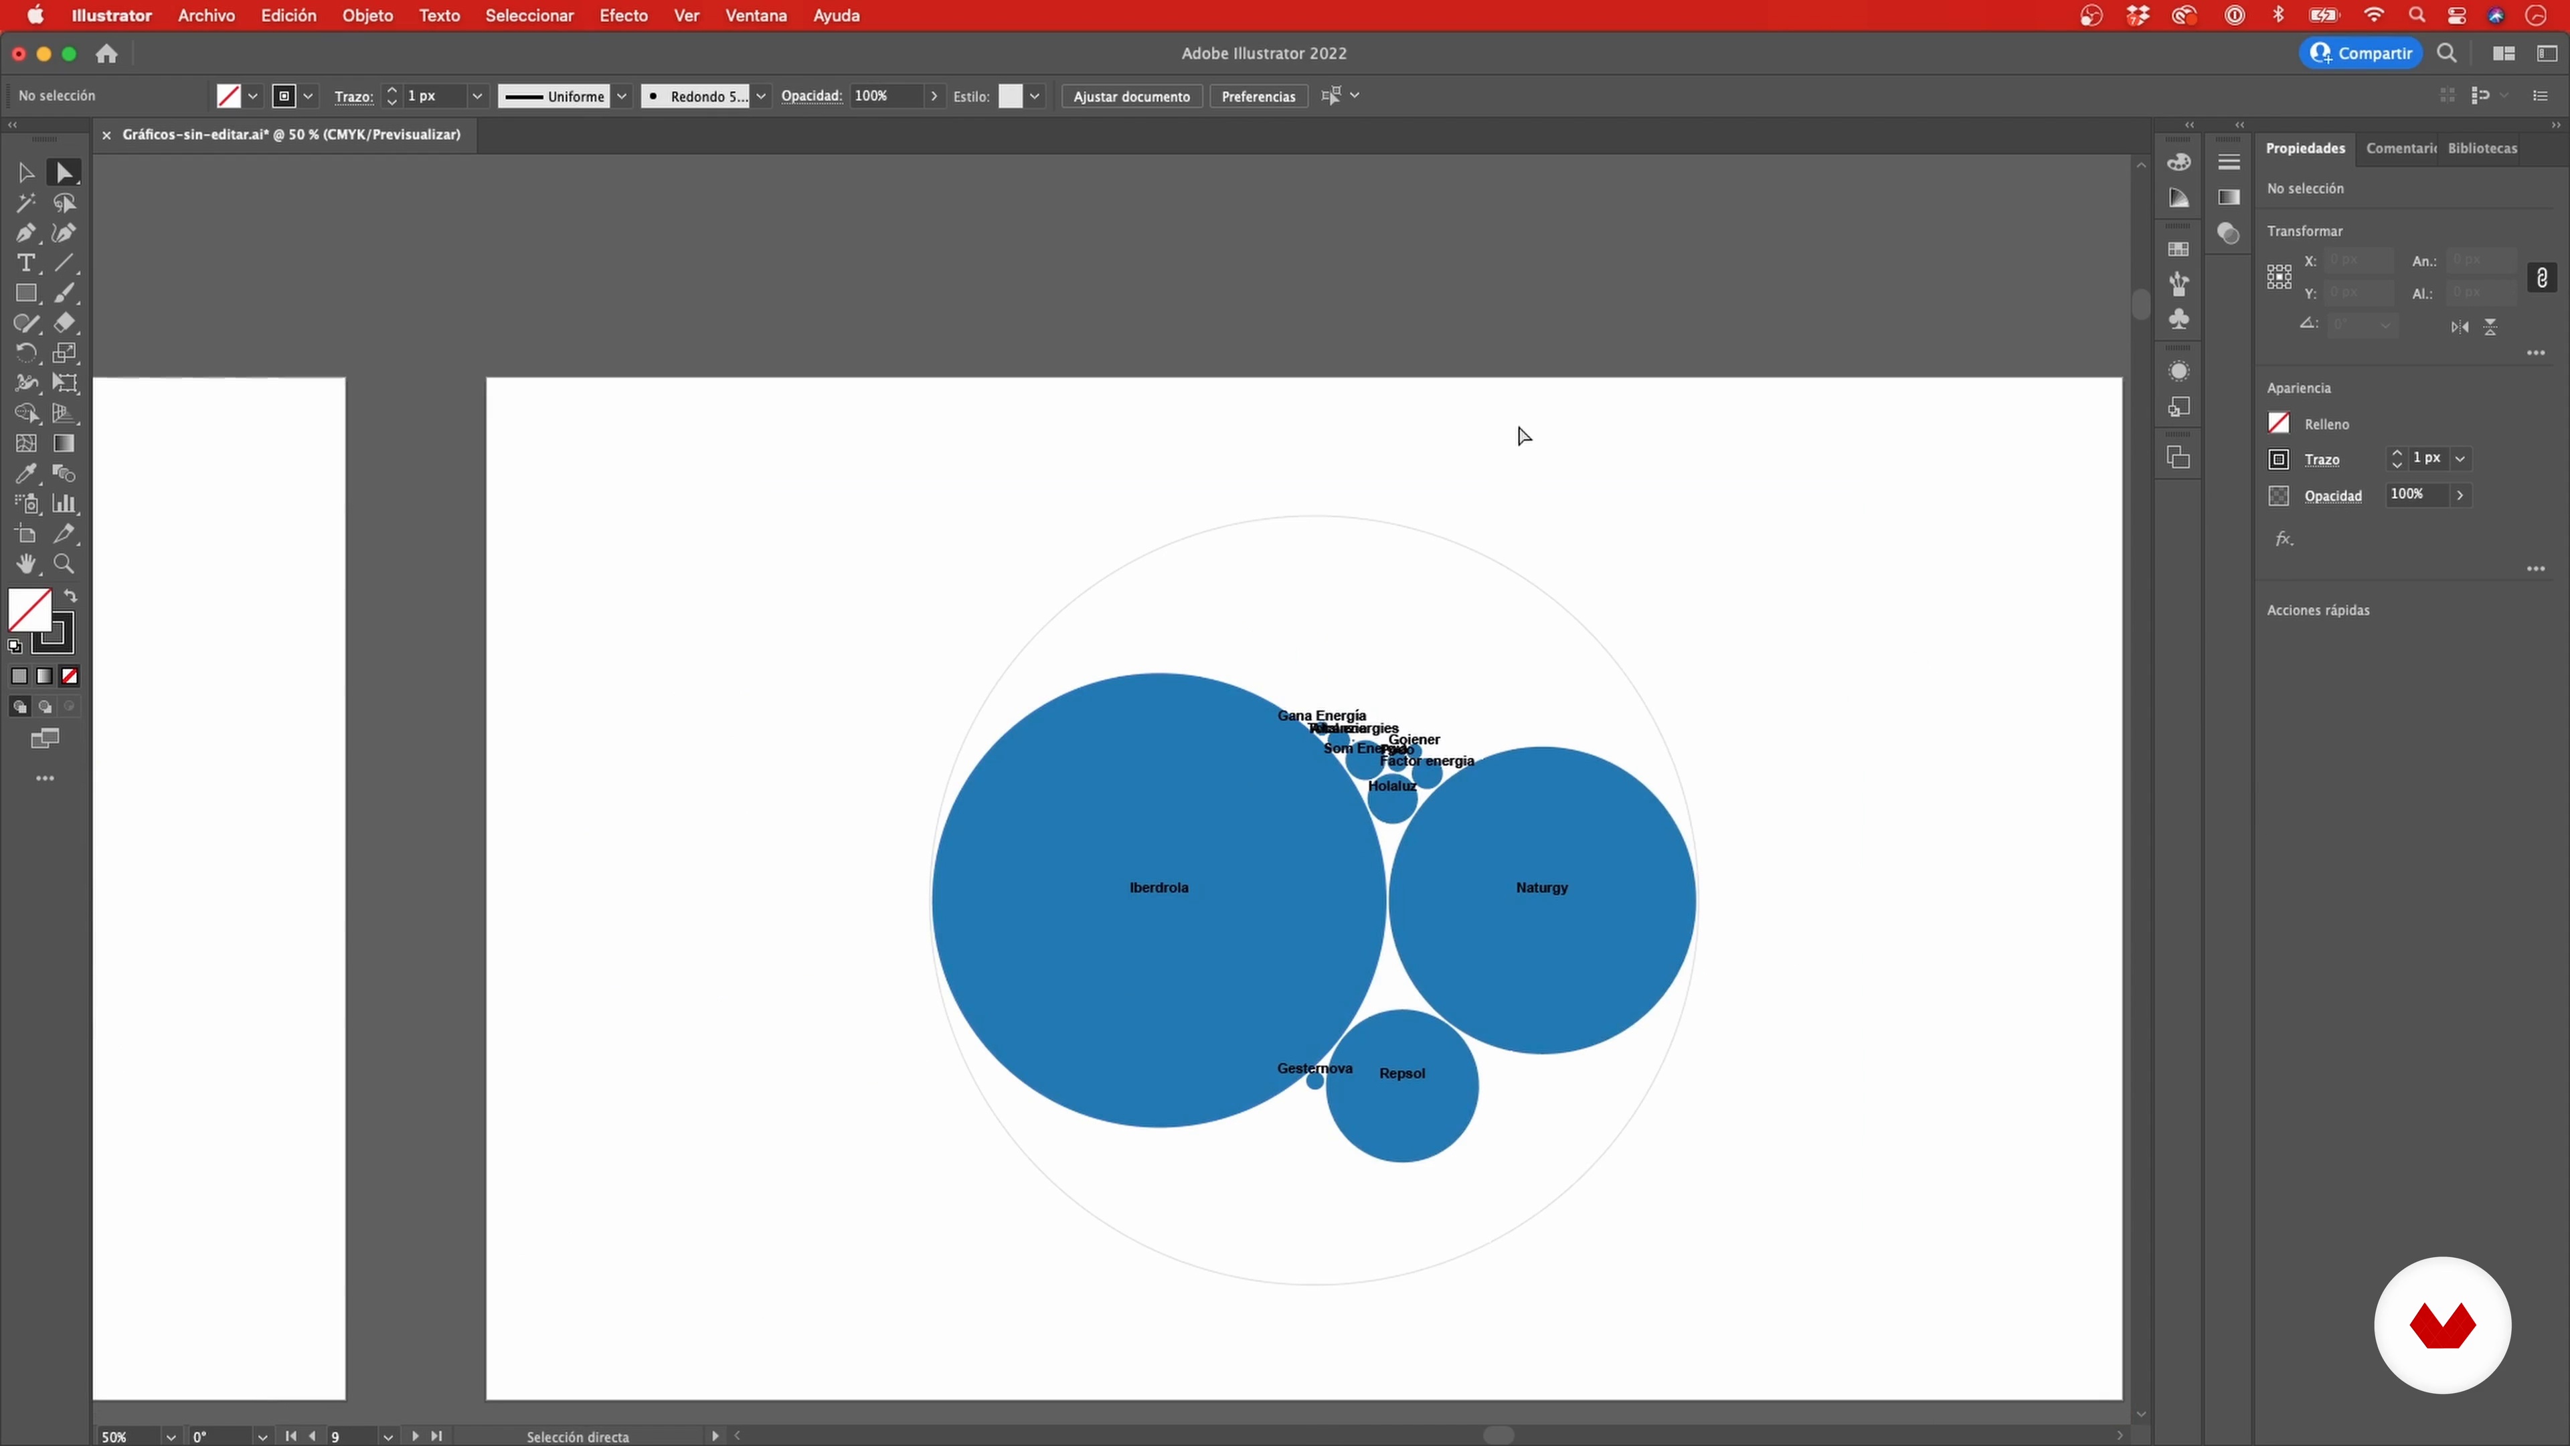Open stroke color dropdown in control bar

309,96
